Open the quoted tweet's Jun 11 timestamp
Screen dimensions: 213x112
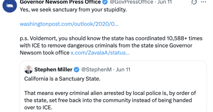click(123, 70)
